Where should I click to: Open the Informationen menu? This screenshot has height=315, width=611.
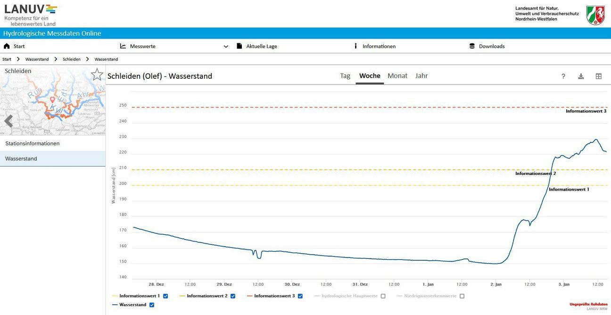click(x=379, y=46)
